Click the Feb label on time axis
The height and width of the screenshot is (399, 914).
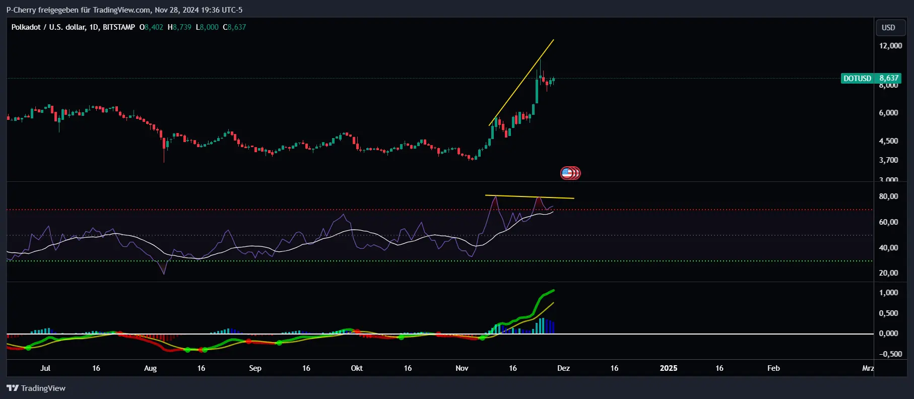pos(773,368)
